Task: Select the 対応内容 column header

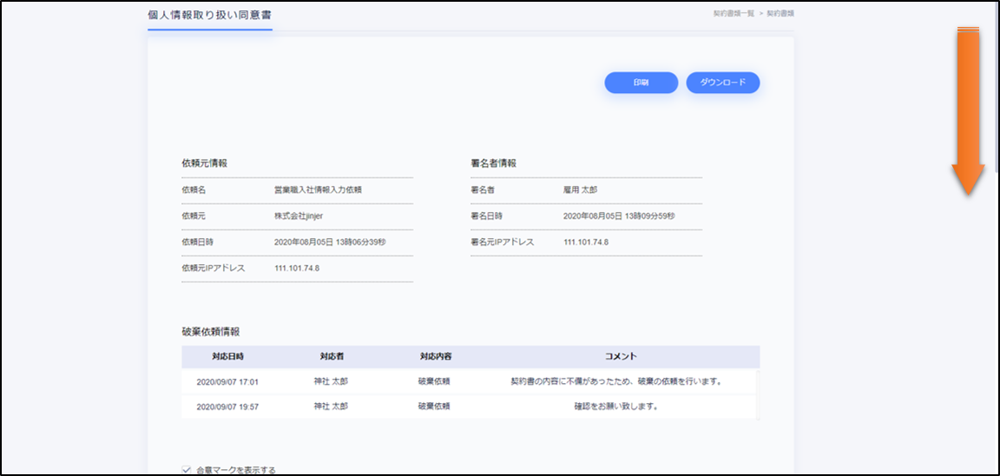Action: 435,357
